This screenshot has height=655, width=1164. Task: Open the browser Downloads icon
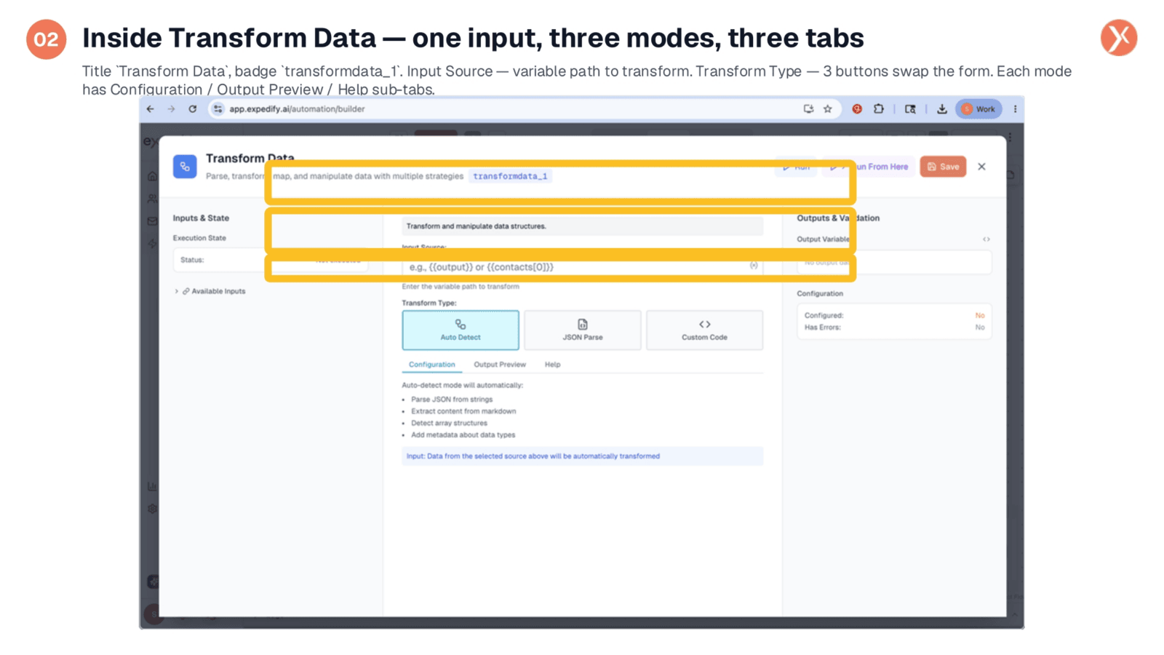(941, 109)
